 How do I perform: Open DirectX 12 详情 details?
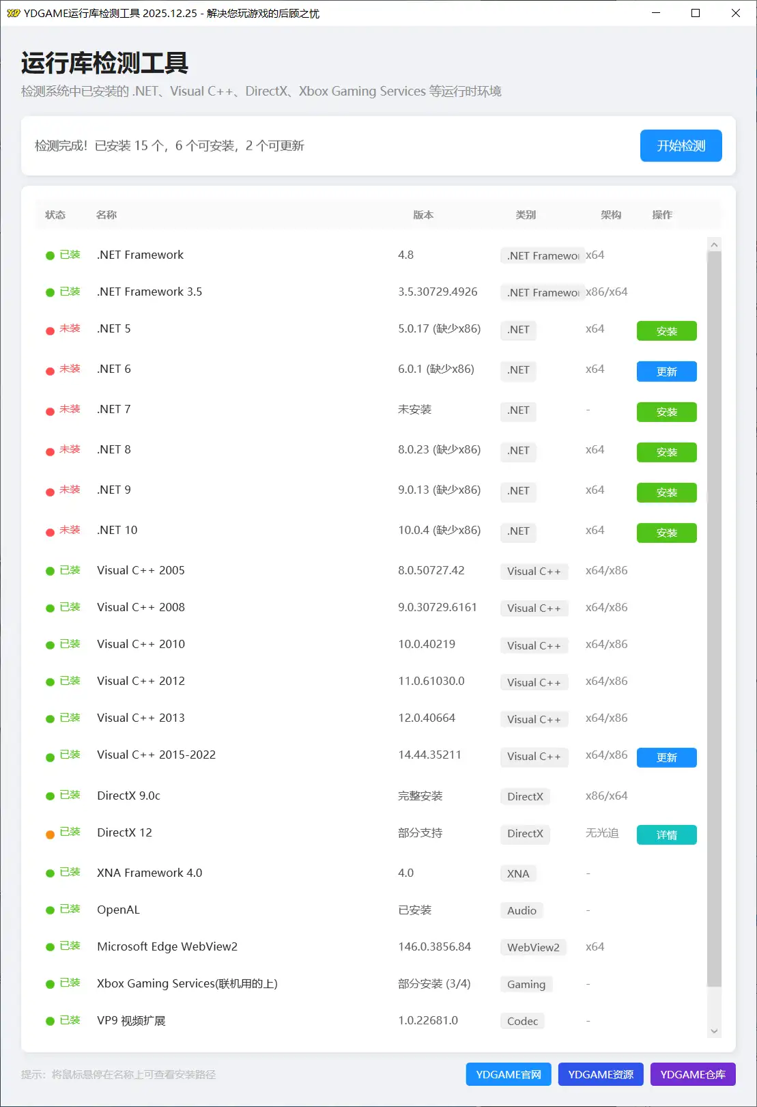tap(666, 835)
